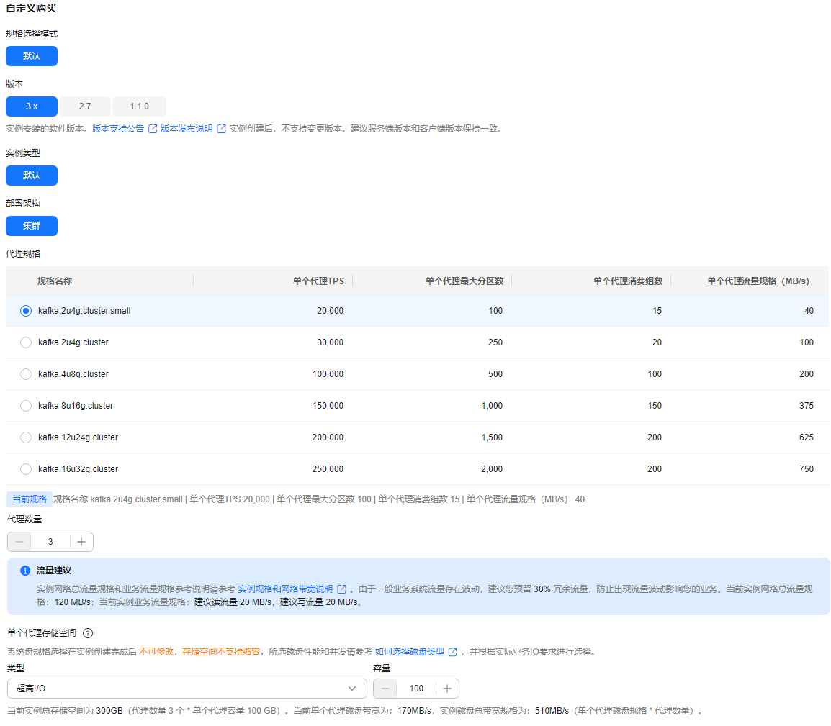Image resolution: width=831 pixels, height=726 pixels.
Task: Click the 存储空间不支持缩容 warning text
Action: pos(221,652)
